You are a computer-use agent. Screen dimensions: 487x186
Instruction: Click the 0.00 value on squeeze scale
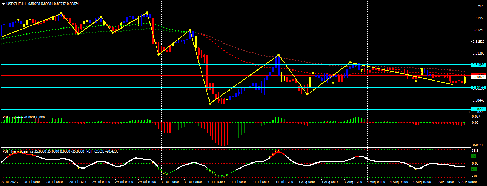pyautogui.click(x=475, y=123)
